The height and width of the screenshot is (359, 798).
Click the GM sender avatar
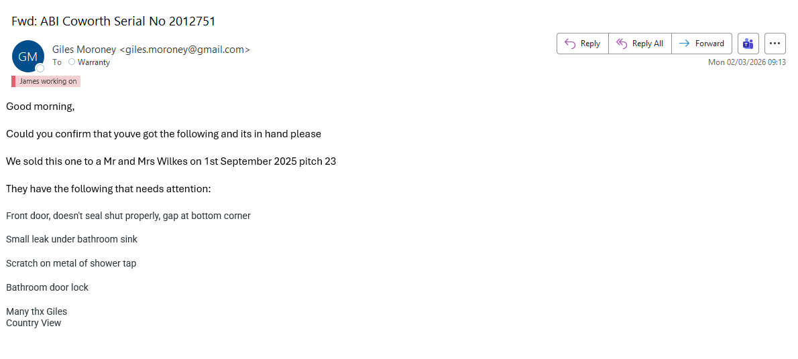coord(27,56)
